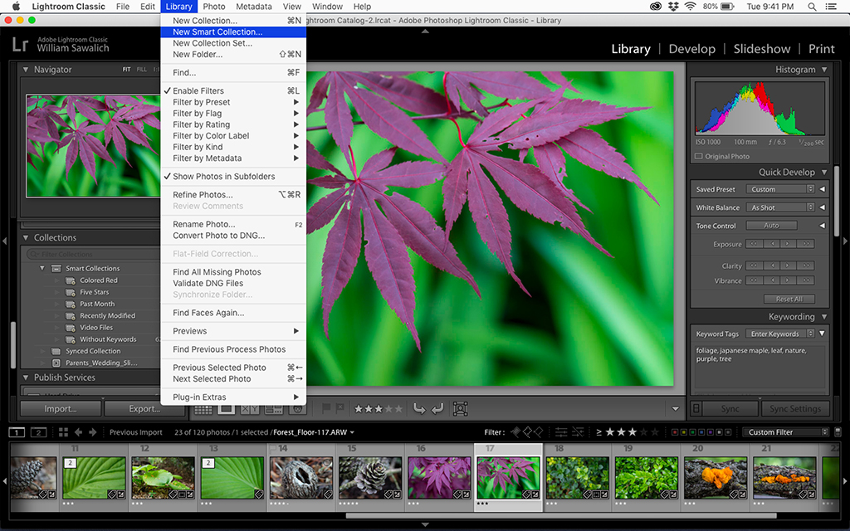Open the White Balance dropdown
The image size is (850, 531).
tap(780, 207)
